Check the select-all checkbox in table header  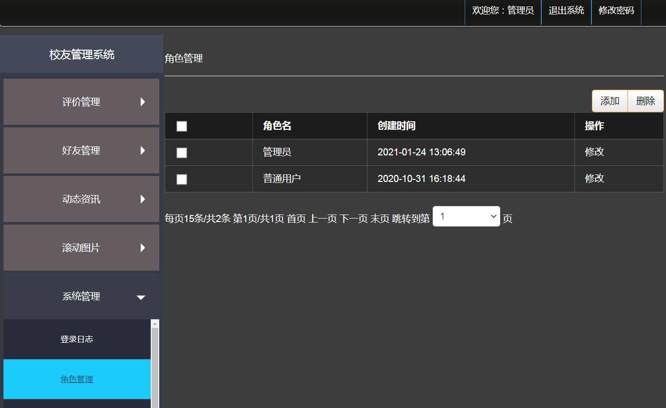coord(181,126)
